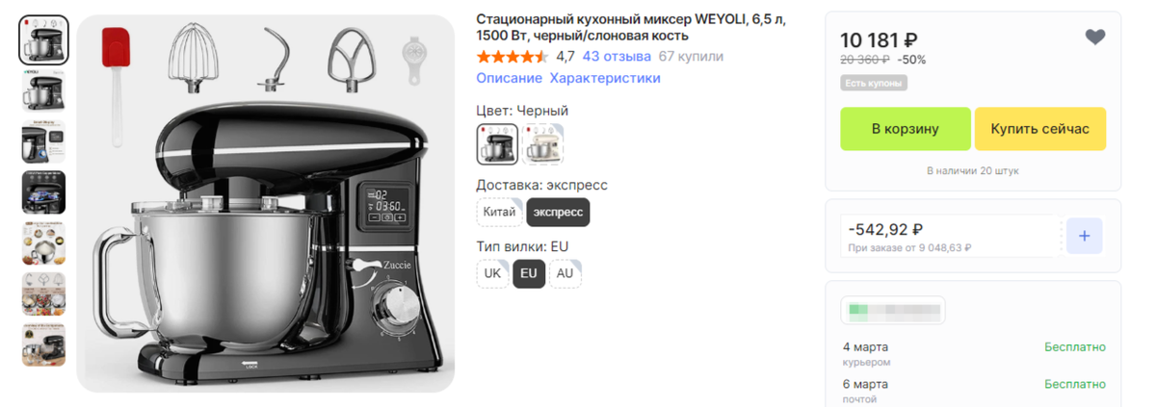Click the Купить сейчас button

coord(1040,129)
